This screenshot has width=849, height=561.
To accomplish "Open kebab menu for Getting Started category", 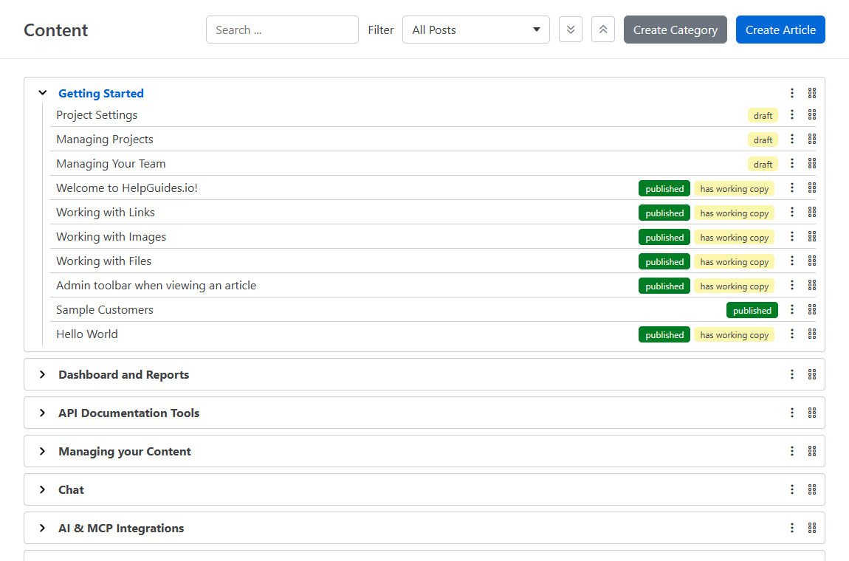I will tap(792, 93).
